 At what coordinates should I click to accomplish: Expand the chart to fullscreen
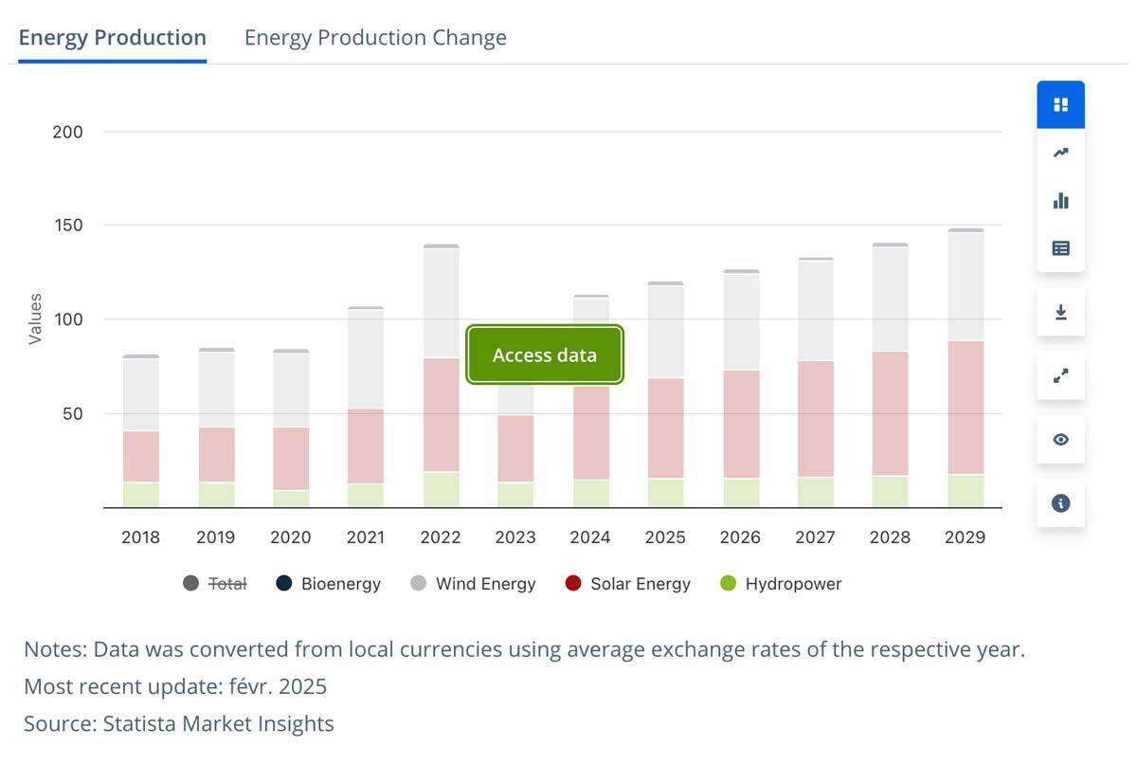1059,375
